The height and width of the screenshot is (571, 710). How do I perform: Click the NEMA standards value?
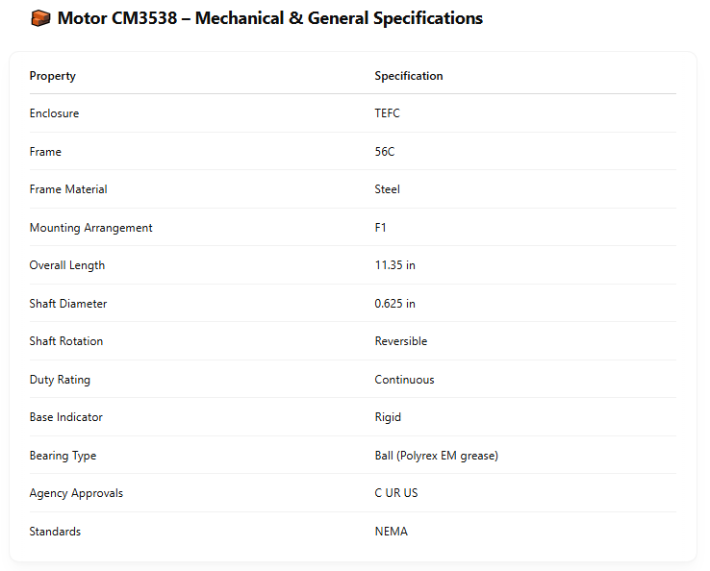point(391,532)
